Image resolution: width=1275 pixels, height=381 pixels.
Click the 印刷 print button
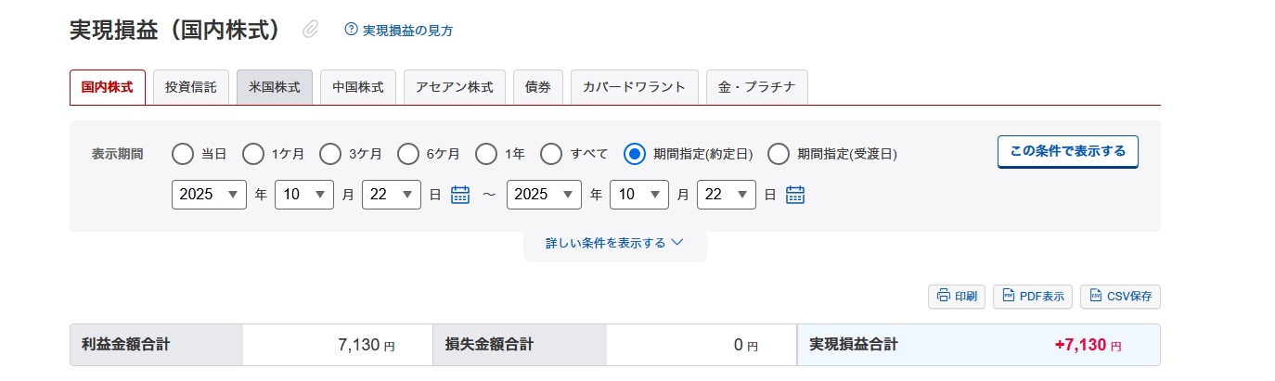tap(957, 297)
